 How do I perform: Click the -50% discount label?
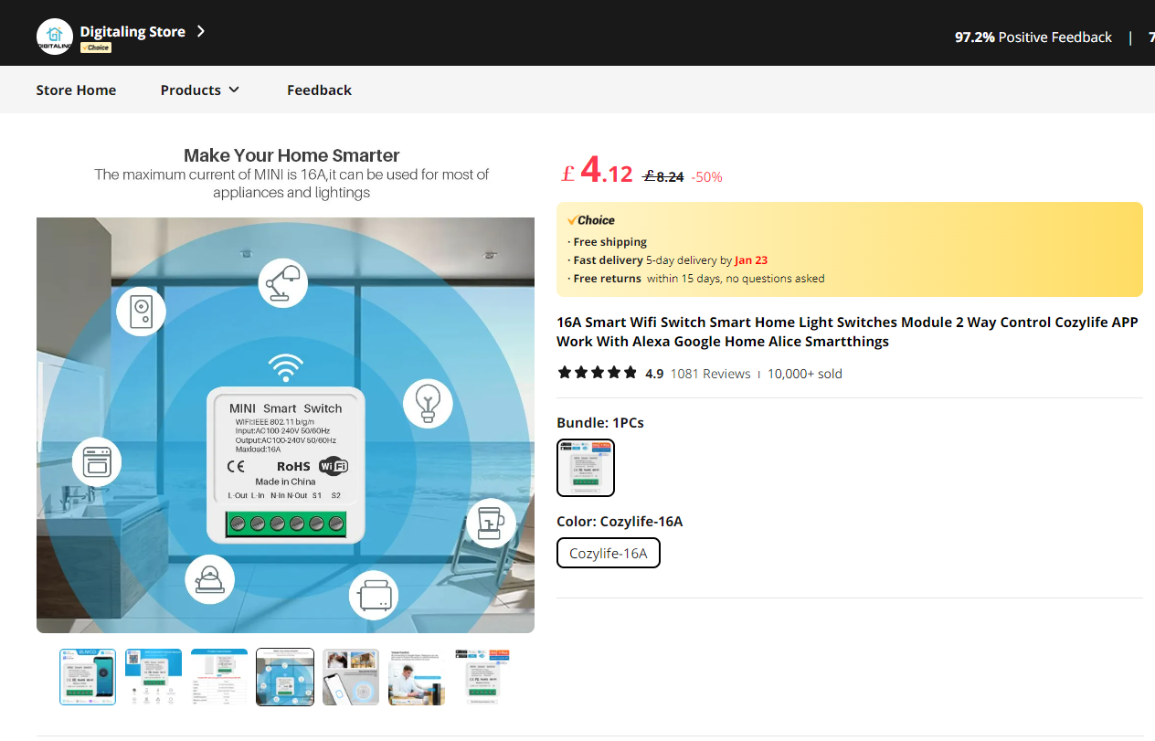(x=706, y=177)
